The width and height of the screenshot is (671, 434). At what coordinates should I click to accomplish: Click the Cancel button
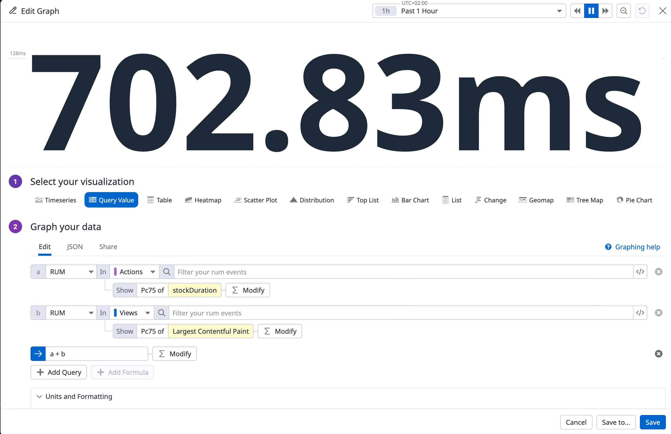coord(576,422)
